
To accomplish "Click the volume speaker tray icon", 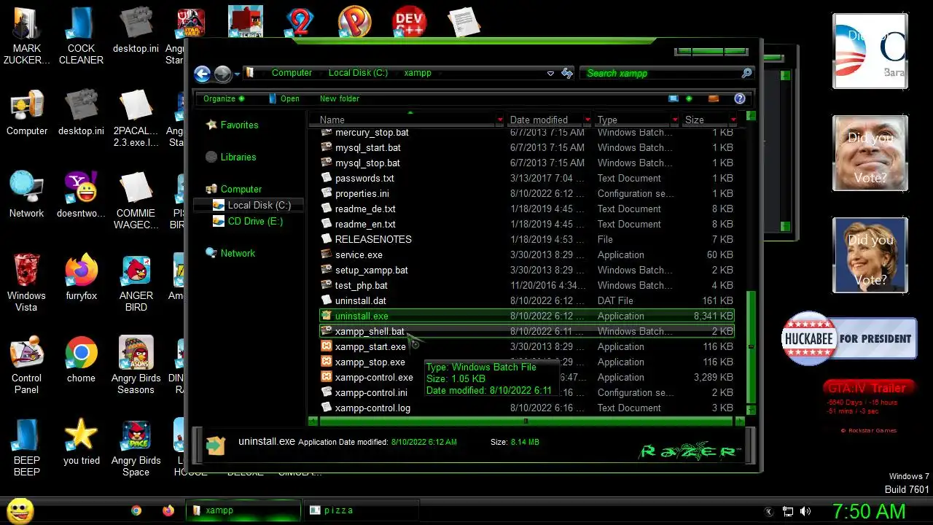I will click(805, 512).
